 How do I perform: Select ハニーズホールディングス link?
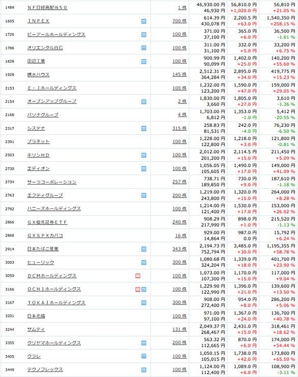54,209
